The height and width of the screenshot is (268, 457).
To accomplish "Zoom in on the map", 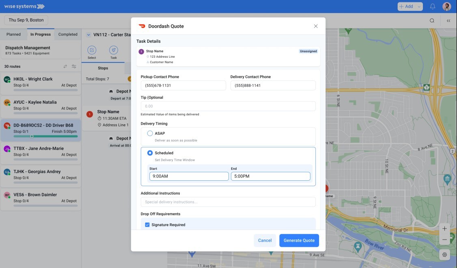I will (x=444, y=229).
